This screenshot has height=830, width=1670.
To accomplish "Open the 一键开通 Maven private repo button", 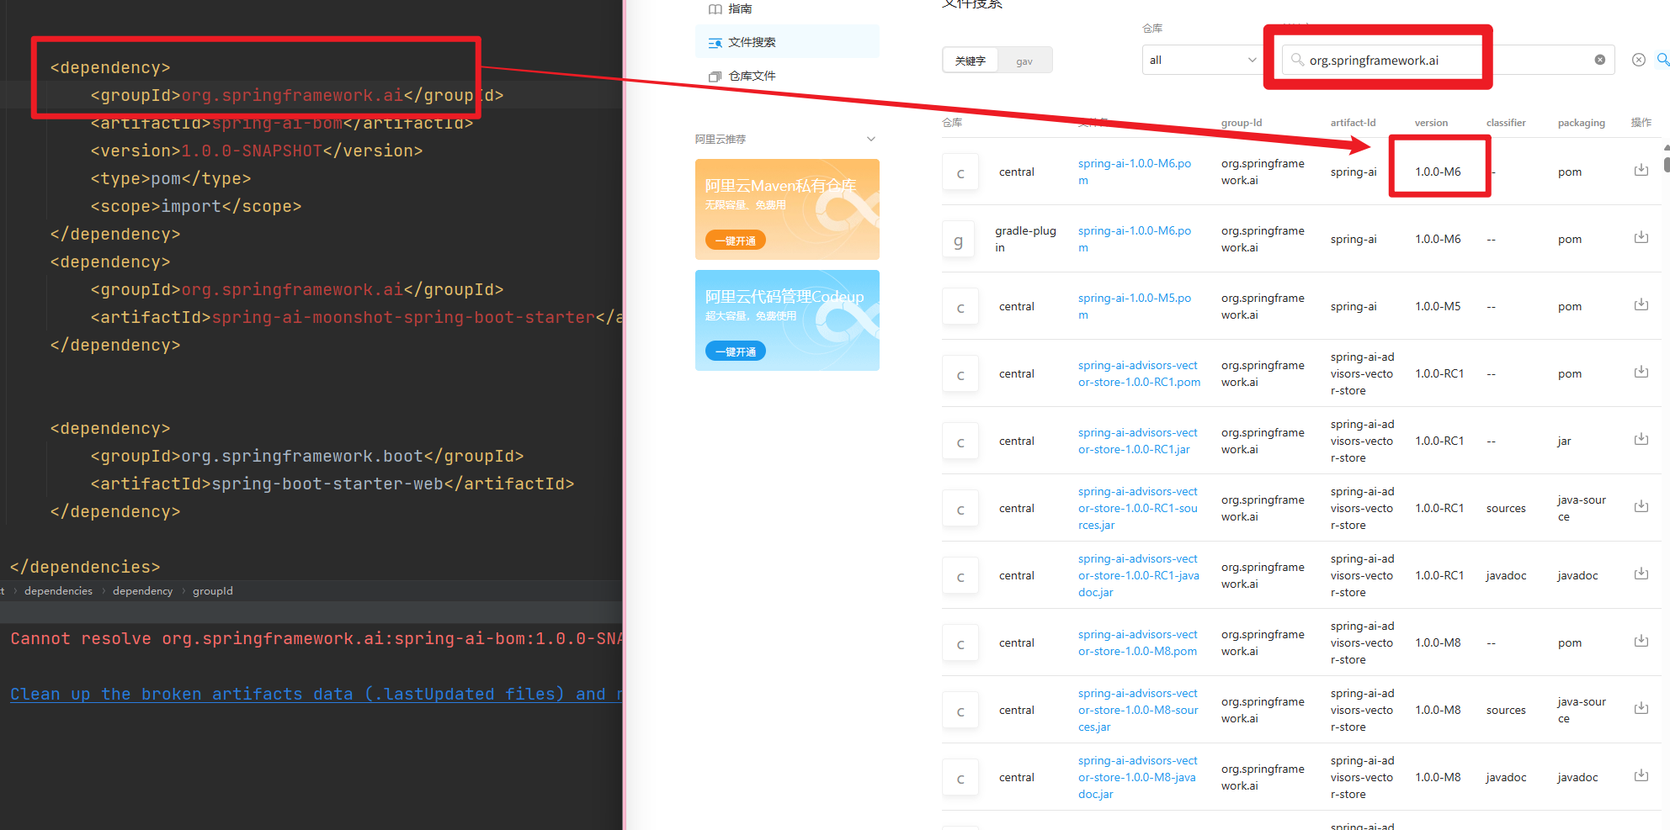I will (735, 240).
